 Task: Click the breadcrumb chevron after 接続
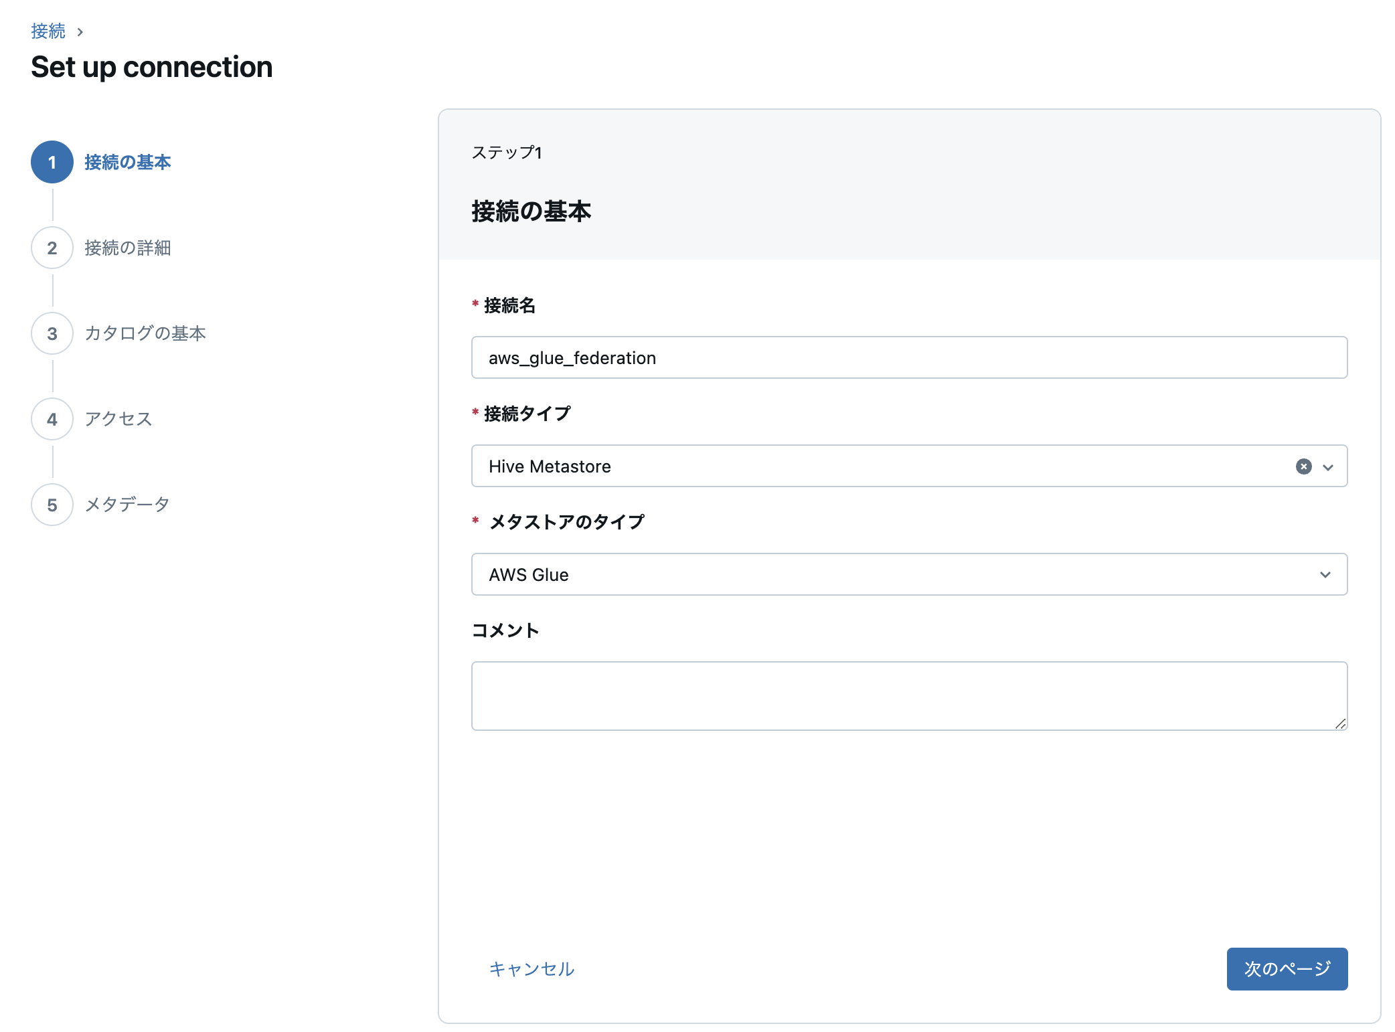pos(80,31)
